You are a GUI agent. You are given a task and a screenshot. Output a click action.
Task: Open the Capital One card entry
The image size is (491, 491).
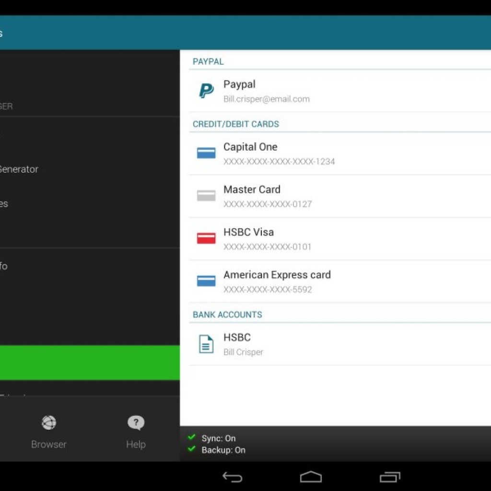(x=340, y=153)
